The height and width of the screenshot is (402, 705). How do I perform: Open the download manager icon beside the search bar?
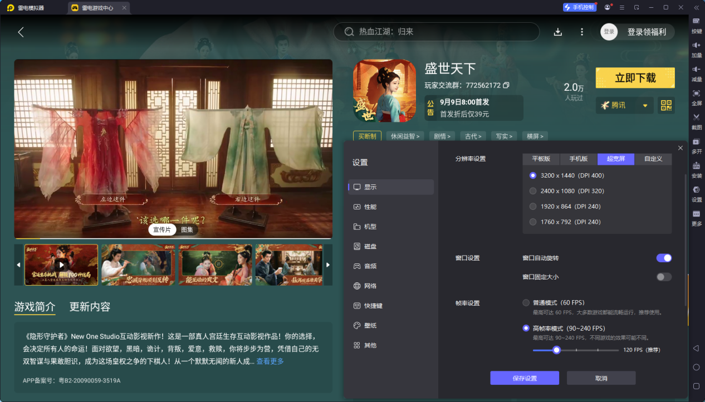tap(558, 32)
